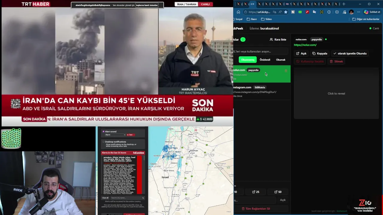Click the İRAN / TAHRAN location tag
This screenshot has width=383, height=215.
(186, 4)
